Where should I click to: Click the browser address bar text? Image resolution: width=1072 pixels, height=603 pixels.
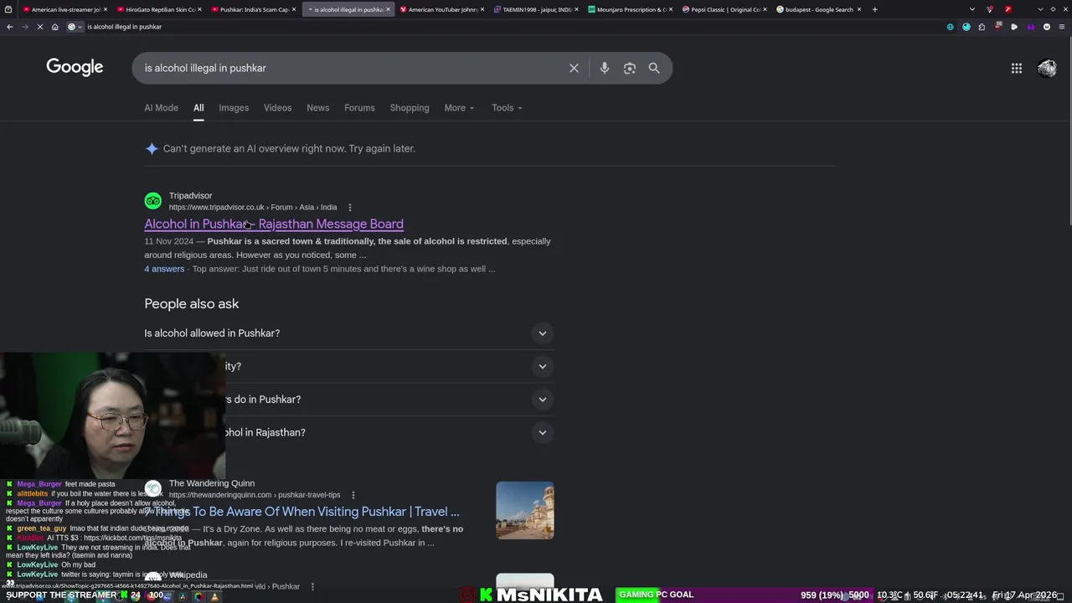(125, 27)
